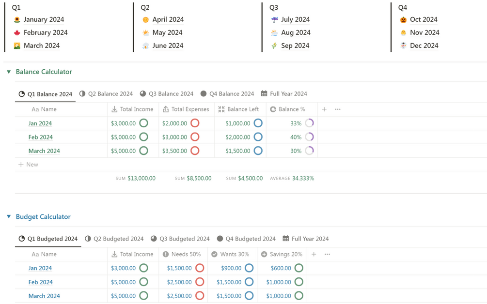The image size is (487, 304).
Task: Collapse the Balance Calculator section
Action: click(9, 72)
